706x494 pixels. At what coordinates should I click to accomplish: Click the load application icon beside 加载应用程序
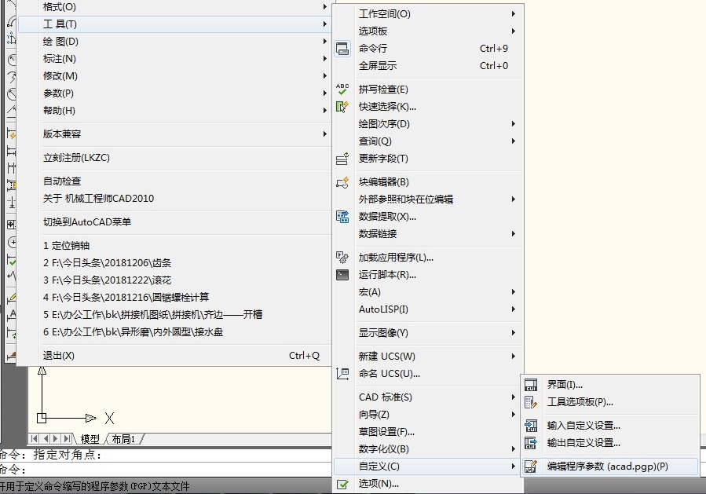click(x=342, y=257)
